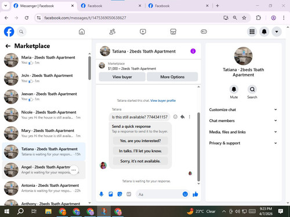The image size is (290, 217).
Task: Open the Marketplace store icon
Action: tap(173, 32)
